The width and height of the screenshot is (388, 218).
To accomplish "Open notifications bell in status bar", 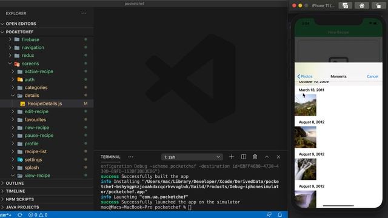I will (x=280, y=215).
